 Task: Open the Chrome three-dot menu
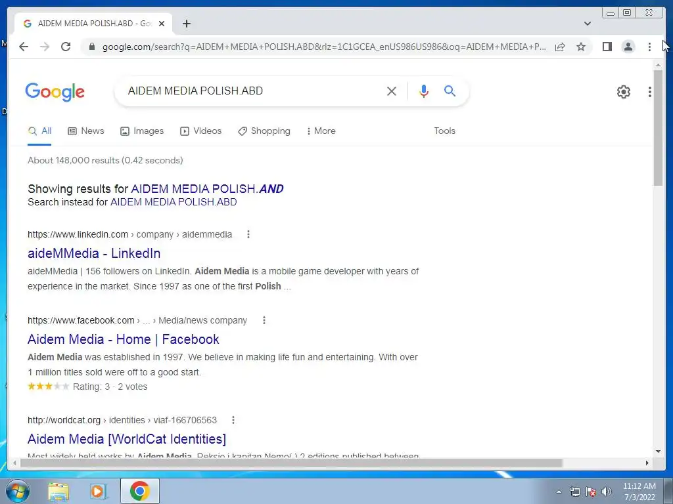[649, 47]
